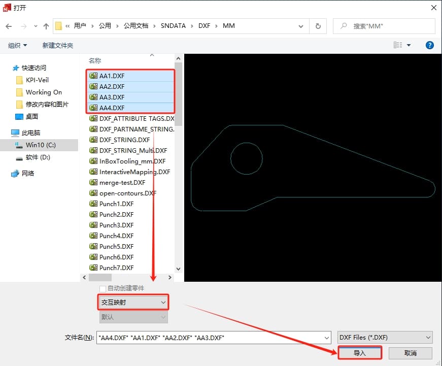442x366 pixels.
Task: Expand the address bar history dropdown
Action: click(x=302, y=26)
